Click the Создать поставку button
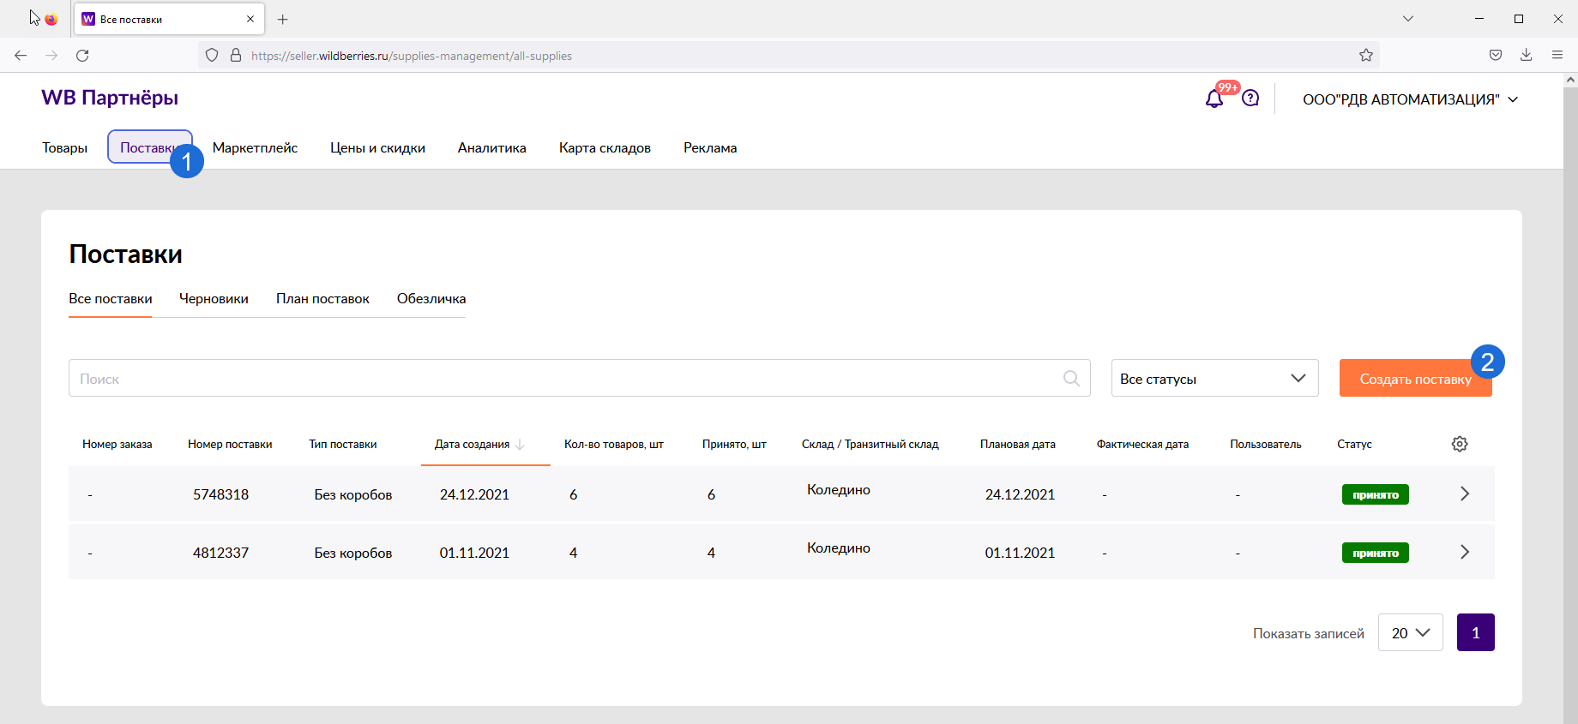The image size is (1578, 724). click(x=1413, y=379)
